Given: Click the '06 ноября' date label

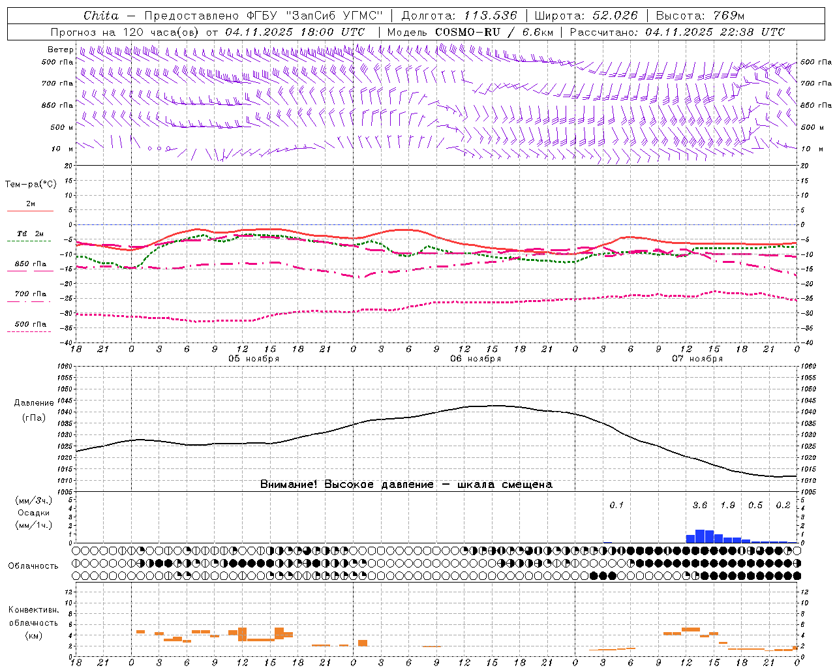Looking at the screenshot, I should pyautogui.click(x=476, y=359).
